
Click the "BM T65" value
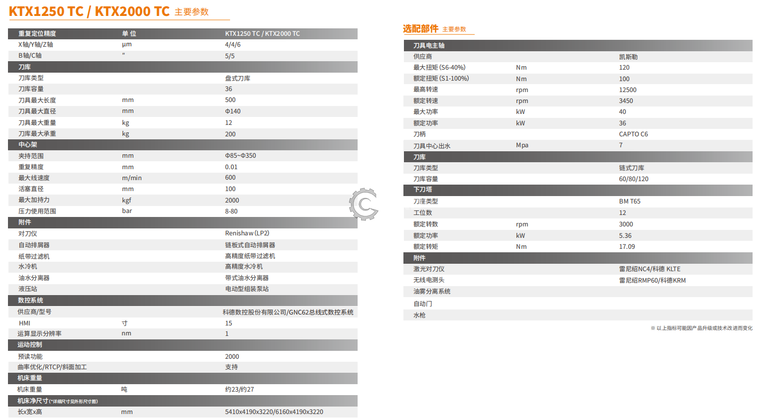(x=630, y=201)
